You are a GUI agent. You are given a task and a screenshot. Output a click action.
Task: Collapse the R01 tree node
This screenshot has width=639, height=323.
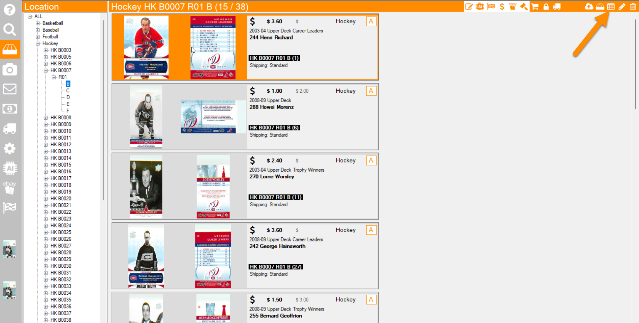(54, 77)
